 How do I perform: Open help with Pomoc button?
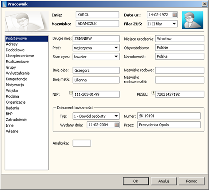click(191, 181)
